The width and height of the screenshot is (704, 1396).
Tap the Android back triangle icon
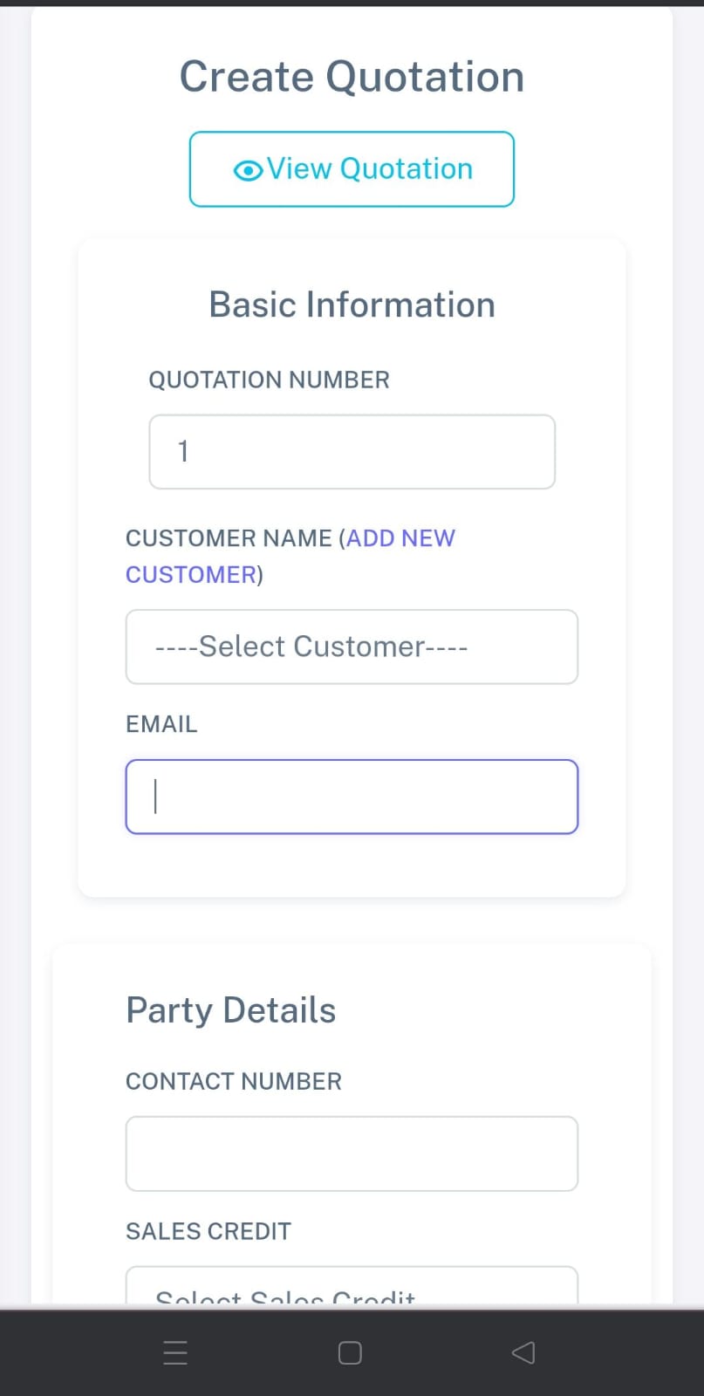point(523,1352)
